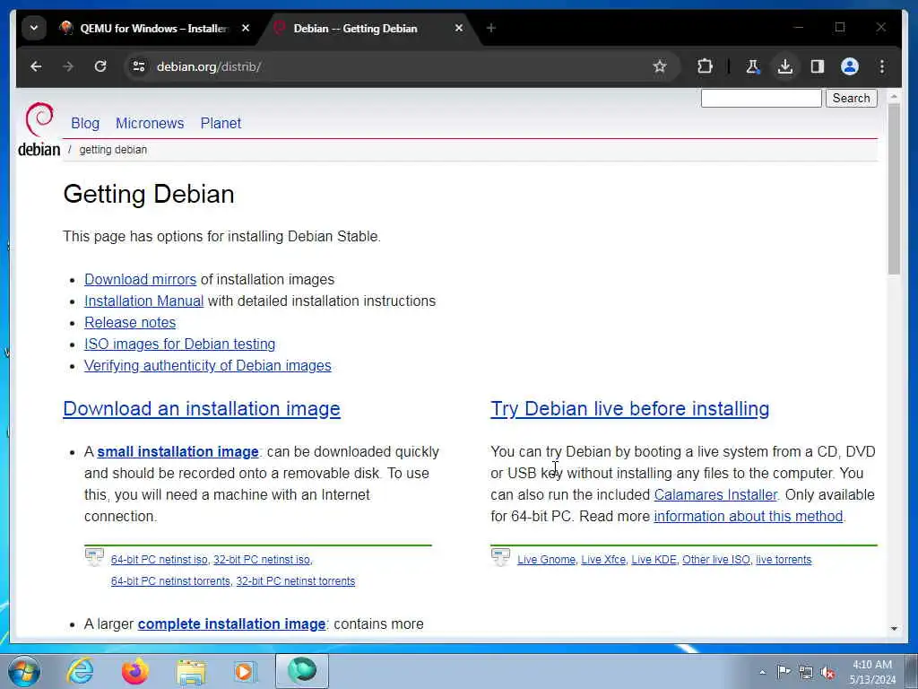Open ISO images for Debian testing
Viewport: 918px width, 689px height.
tap(179, 344)
